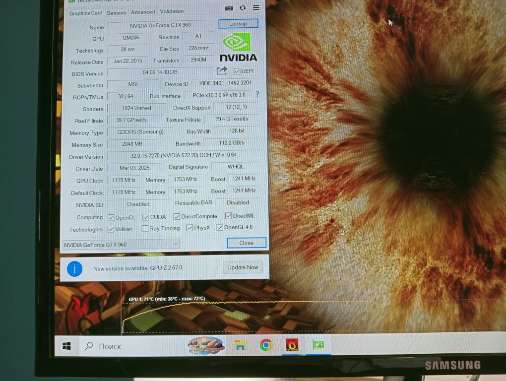Screen dimensions: 506x381
Task: Click the search magnifier icon in taskbar
Action: [x=89, y=346]
